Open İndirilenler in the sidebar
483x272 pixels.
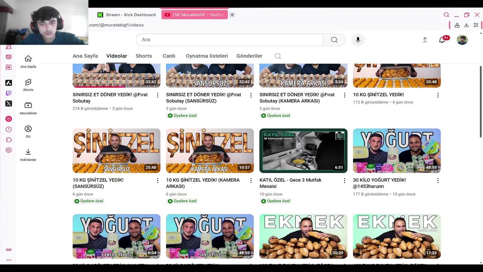pos(28,155)
